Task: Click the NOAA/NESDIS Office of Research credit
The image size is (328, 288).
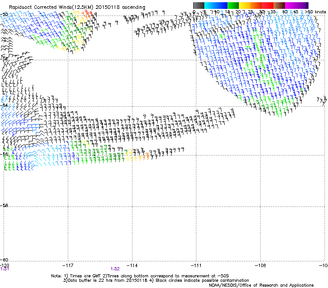Action: (x=261, y=285)
